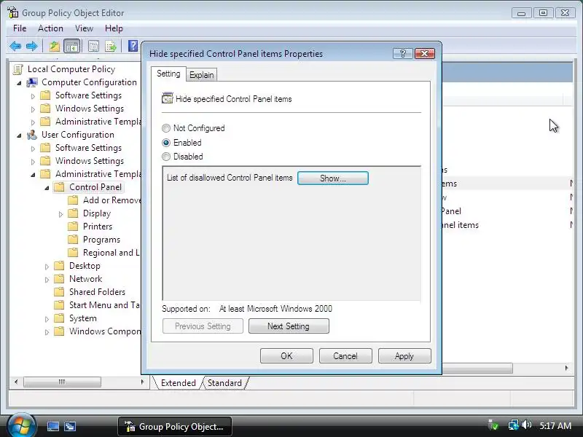This screenshot has width=583, height=437.
Task: Click the Show Desktop quick launch icon
Action: click(x=52, y=426)
